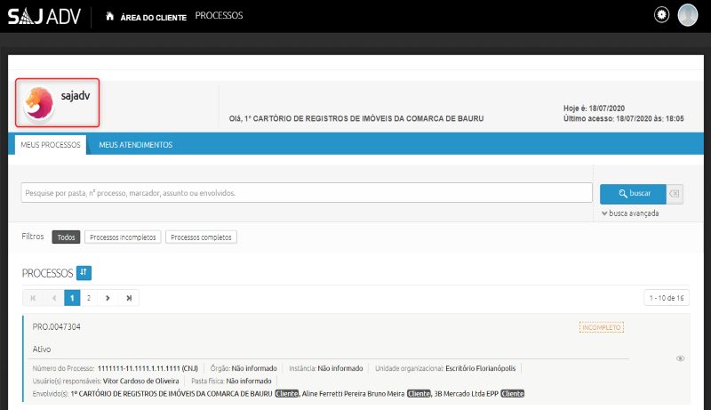The width and height of the screenshot is (711, 410).
Task: Go to last page of results
Action: point(129,298)
